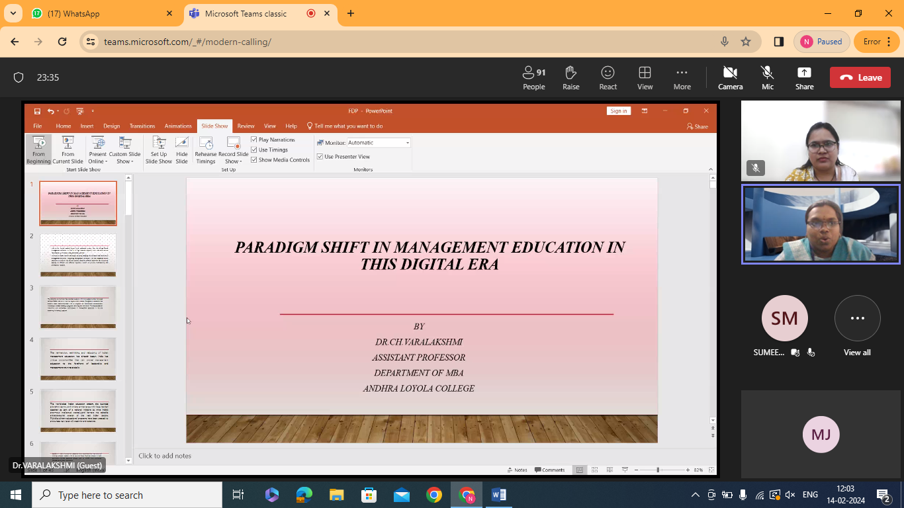Open the People participants panel

pyautogui.click(x=533, y=77)
